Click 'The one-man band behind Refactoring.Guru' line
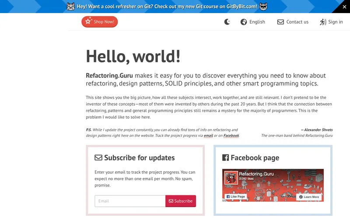The image size is (350, 218). pos(297,136)
